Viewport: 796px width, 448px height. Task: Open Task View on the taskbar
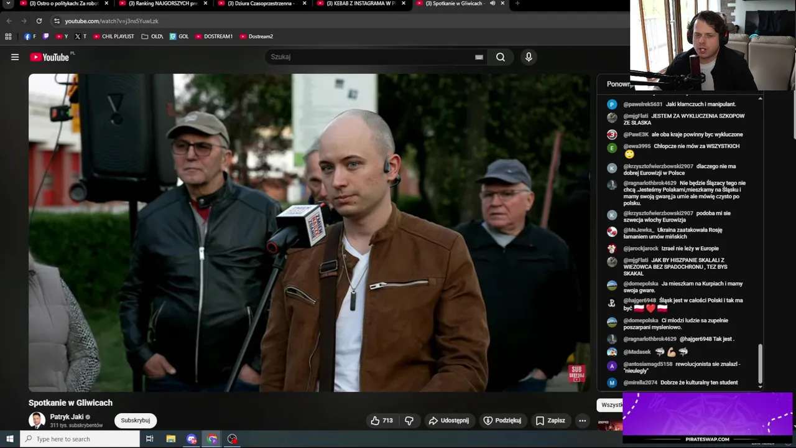[x=149, y=439]
